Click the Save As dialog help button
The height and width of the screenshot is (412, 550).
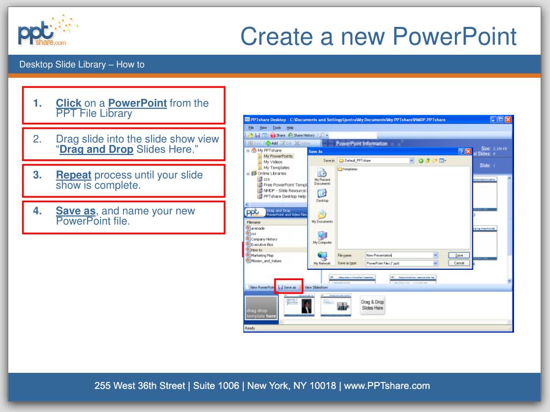tap(461, 151)
